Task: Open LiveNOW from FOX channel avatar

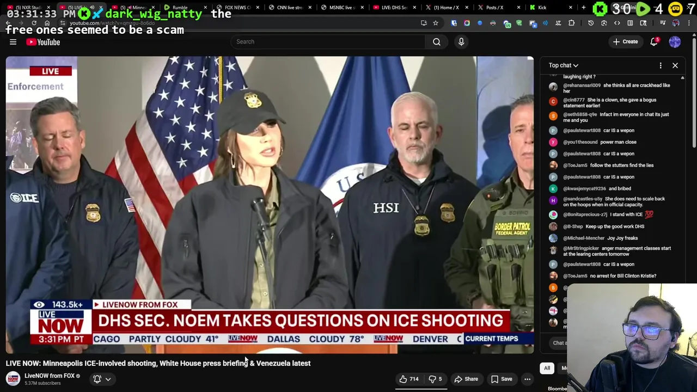Action: tap(13, 378)
